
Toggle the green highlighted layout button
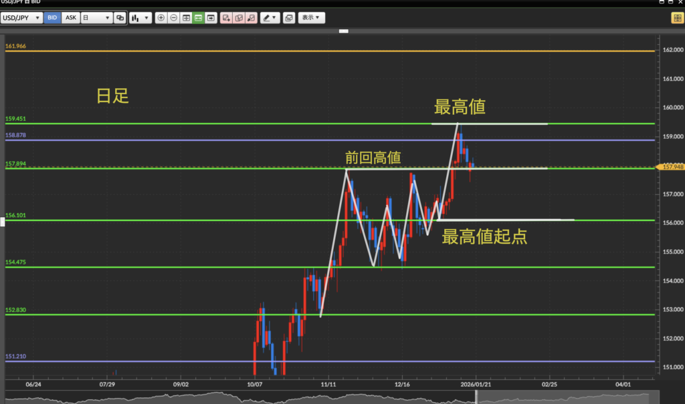(198, 18)
